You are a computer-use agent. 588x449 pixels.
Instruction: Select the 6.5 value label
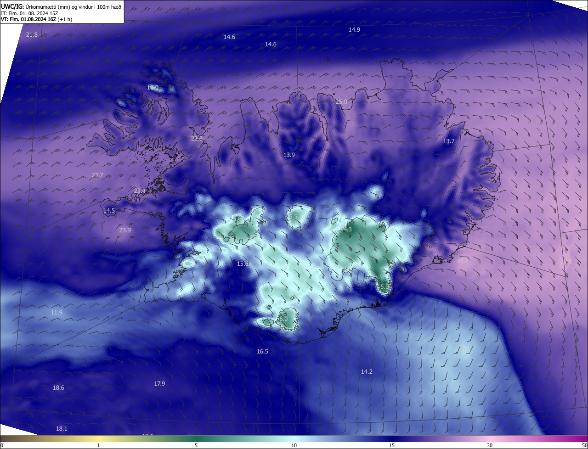[x=293, y=216]
